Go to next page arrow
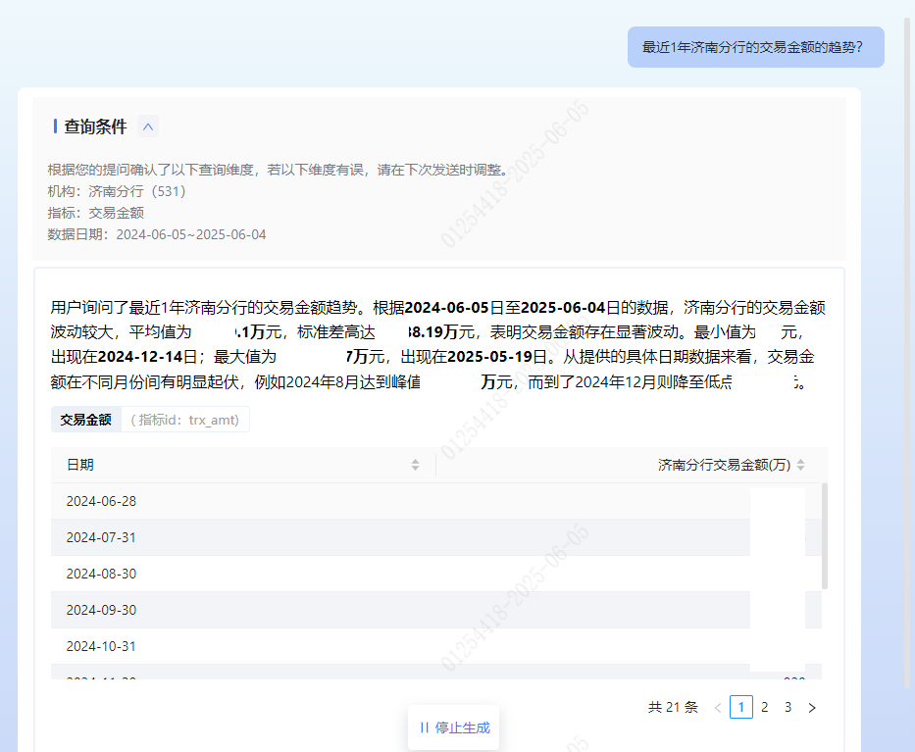 [x=812, y=707]
